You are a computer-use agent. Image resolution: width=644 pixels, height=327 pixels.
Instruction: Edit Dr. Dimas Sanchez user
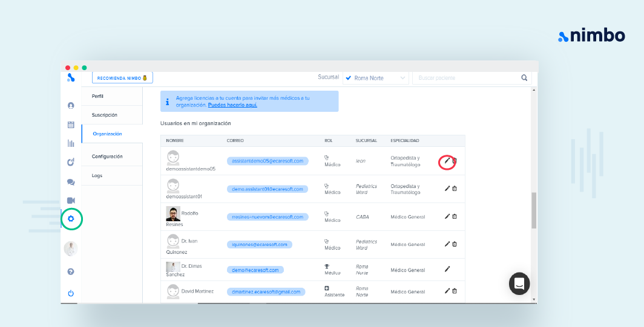[447, 269]
